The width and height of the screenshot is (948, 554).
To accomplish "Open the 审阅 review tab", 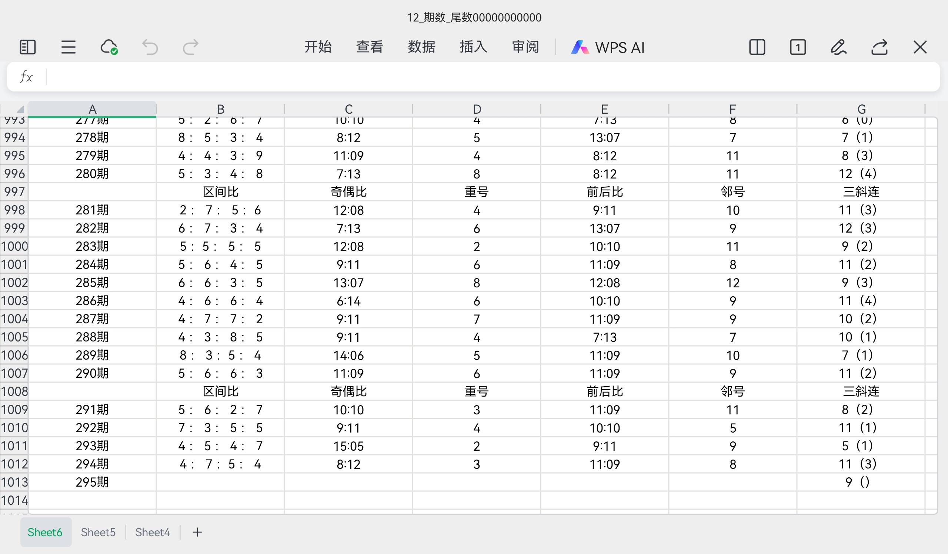I will tap(525, 47).
